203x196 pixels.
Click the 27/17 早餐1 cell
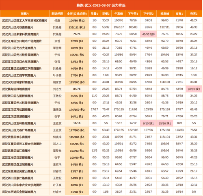pos(95,110)
